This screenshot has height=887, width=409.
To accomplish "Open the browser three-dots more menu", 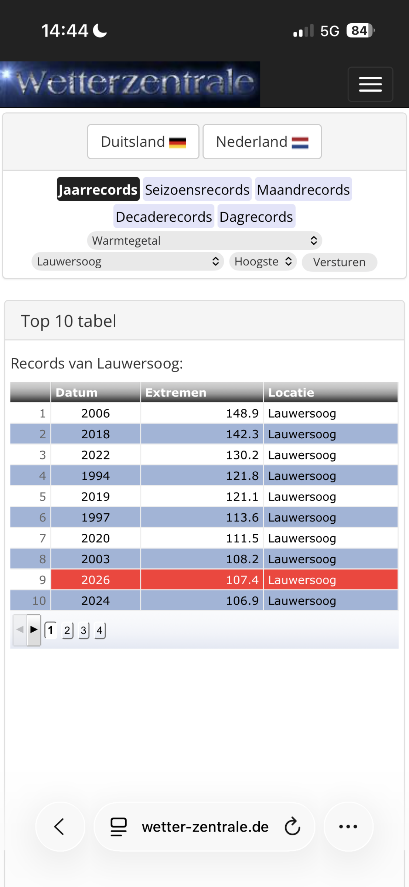I will pyautogui.click(x=348, y=826).
